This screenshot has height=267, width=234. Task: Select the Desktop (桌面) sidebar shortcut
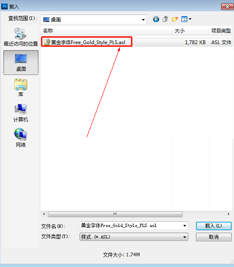click(x=21, y=62)
